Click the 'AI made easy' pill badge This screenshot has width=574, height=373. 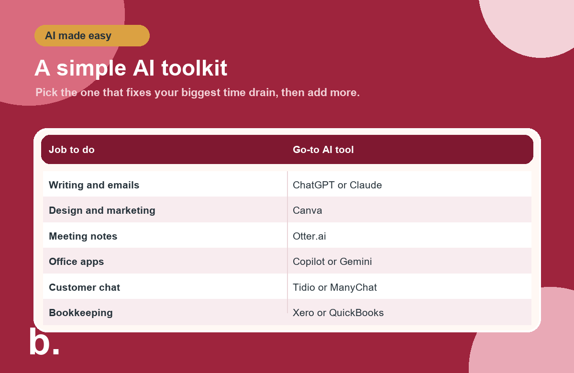[x=92, y=36]
